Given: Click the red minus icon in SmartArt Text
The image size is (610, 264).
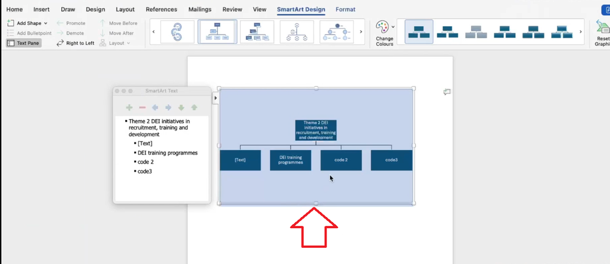Looking at the screenshot, I should click(142, 107).
